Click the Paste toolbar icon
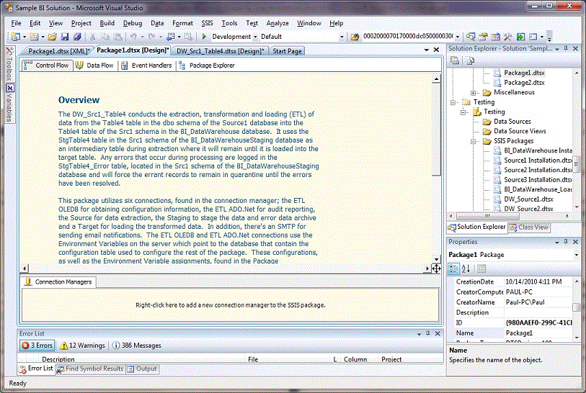Image resolution: width=586 pixels, height=393 pixels. [x=117, y=37]
